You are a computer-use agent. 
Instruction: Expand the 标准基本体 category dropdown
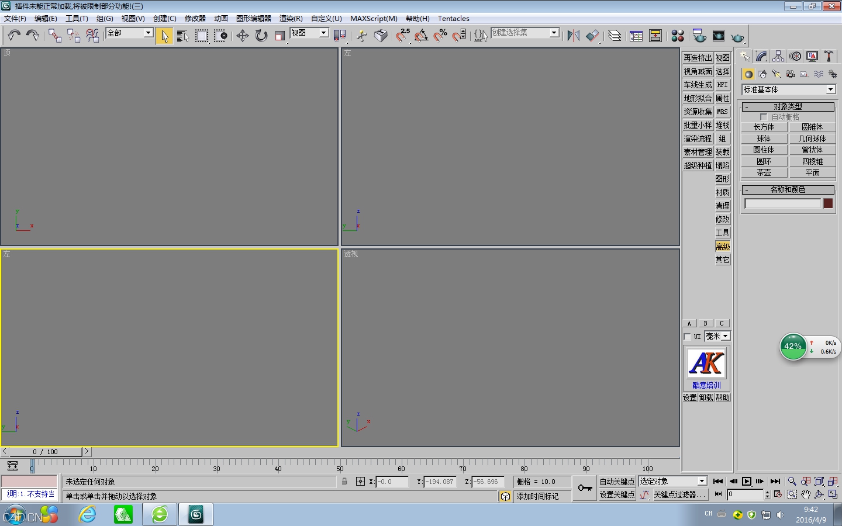[830, 89]
